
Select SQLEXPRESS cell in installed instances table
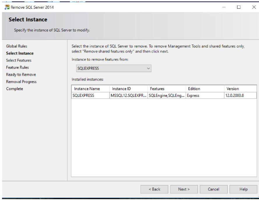(91, 95)
